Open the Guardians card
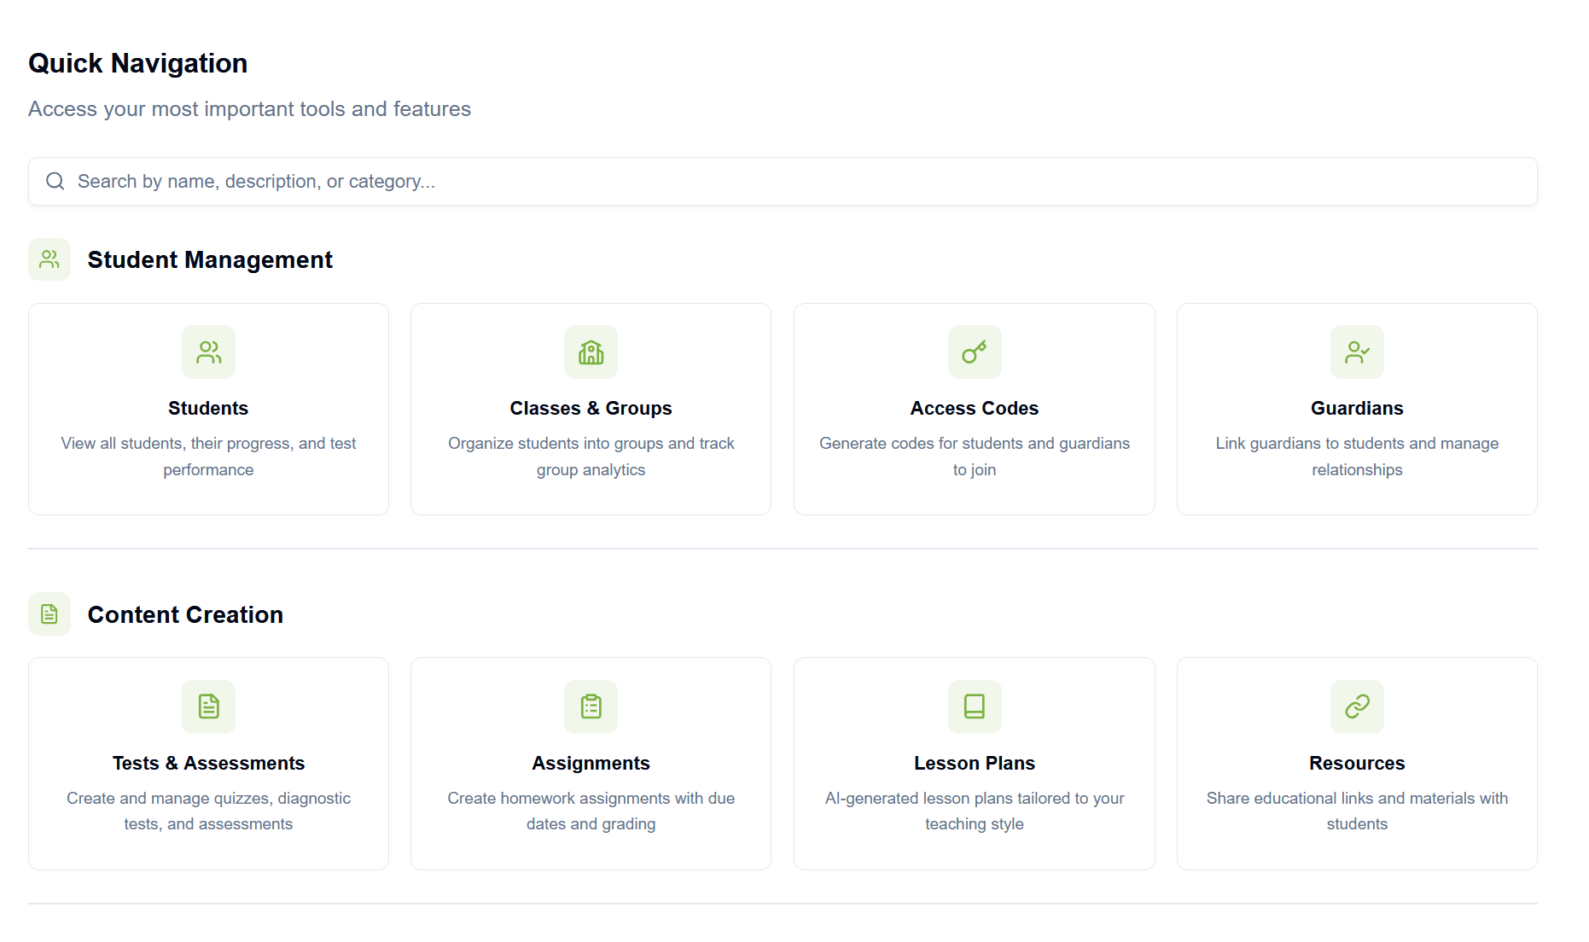Screen dimensions: 1589x942 point(1357,410)
